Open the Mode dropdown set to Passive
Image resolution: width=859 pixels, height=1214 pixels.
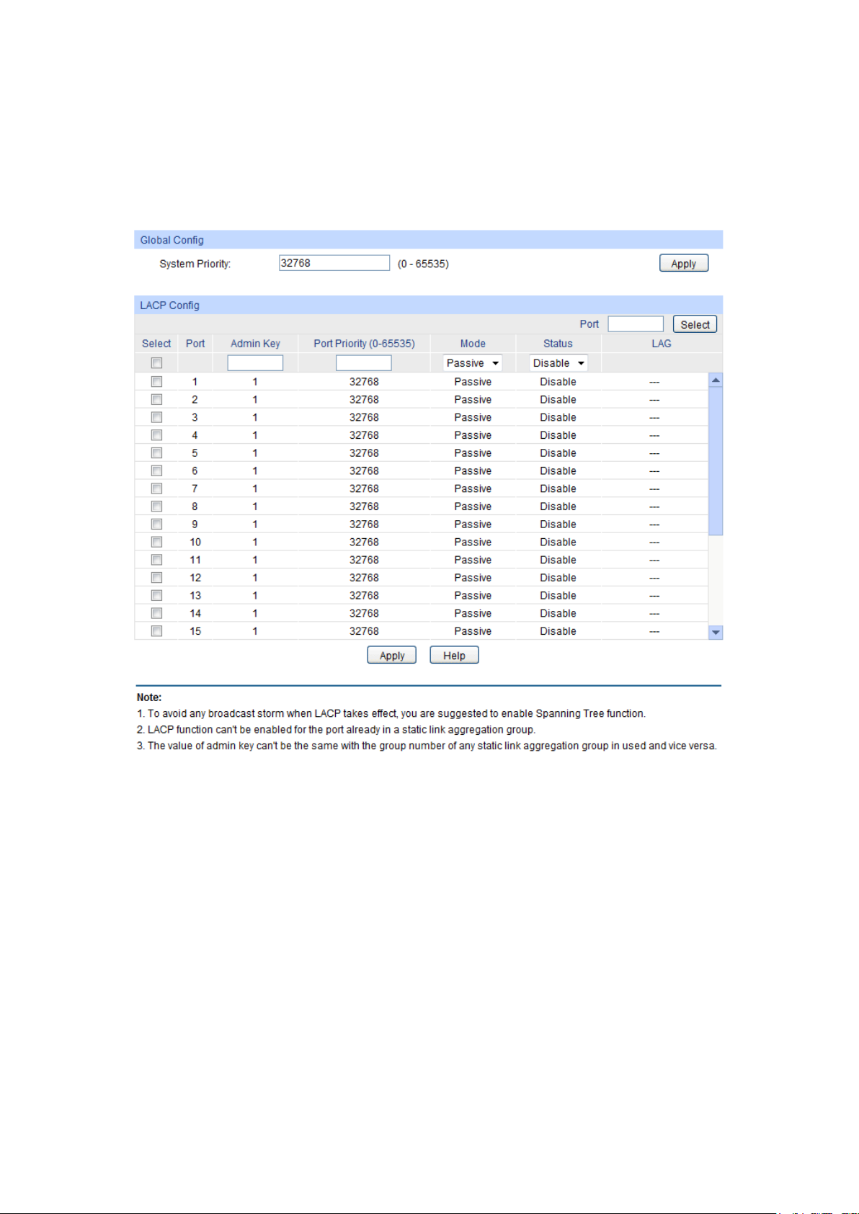tap(473, 363)
